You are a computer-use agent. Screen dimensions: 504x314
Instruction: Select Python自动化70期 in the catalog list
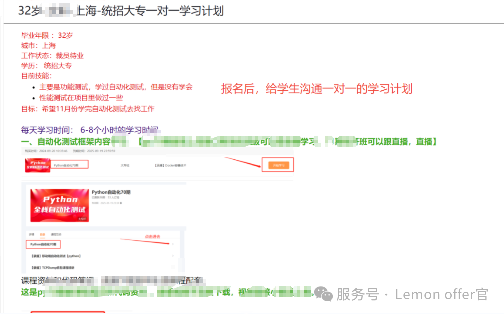pyautogui.click(x=44, y=244)
